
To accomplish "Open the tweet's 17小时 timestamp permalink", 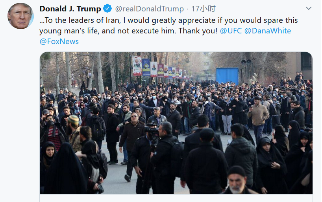I will click(x=203, y=9).
